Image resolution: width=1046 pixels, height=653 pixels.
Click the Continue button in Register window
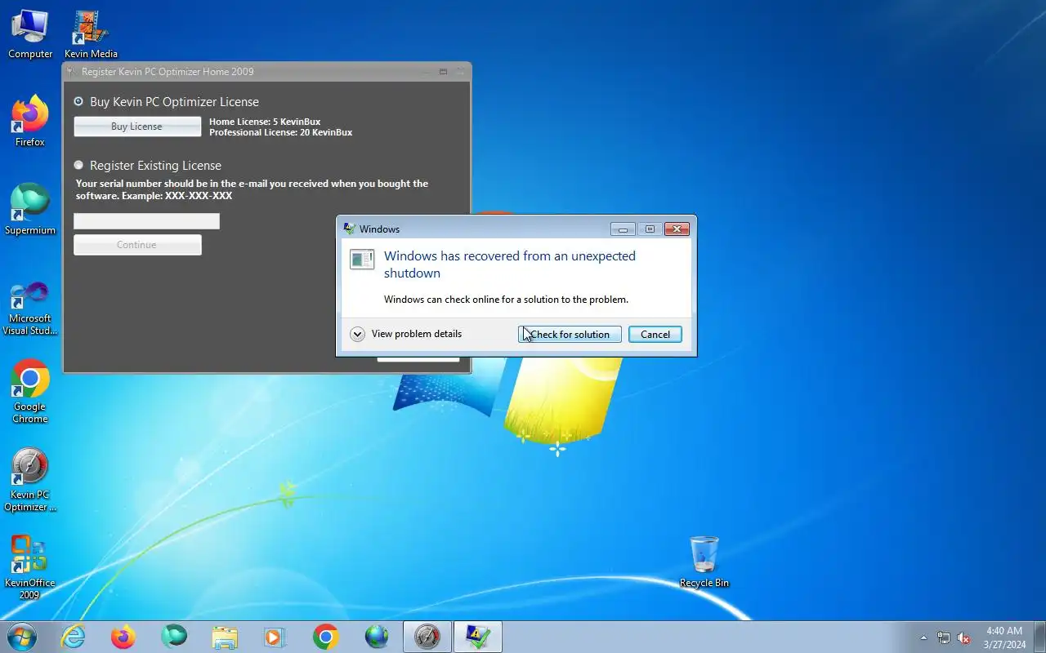point(137,245)
